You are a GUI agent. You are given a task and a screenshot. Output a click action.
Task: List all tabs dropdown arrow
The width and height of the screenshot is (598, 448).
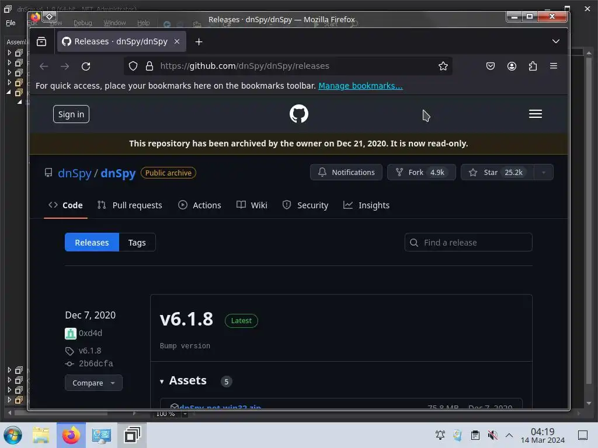tap(556, 41)
